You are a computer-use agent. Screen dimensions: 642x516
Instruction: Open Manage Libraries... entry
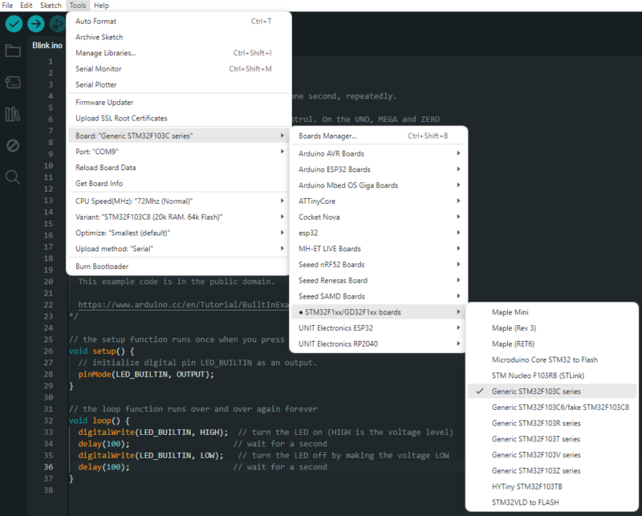pyautogui.click(x=105, y=53)
